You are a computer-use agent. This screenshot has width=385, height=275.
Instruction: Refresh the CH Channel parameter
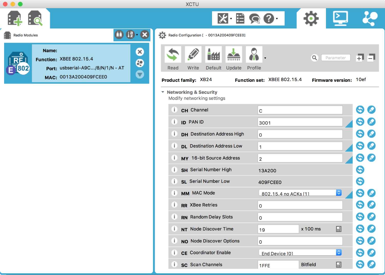pyautogui.click(x=360, y=110)
